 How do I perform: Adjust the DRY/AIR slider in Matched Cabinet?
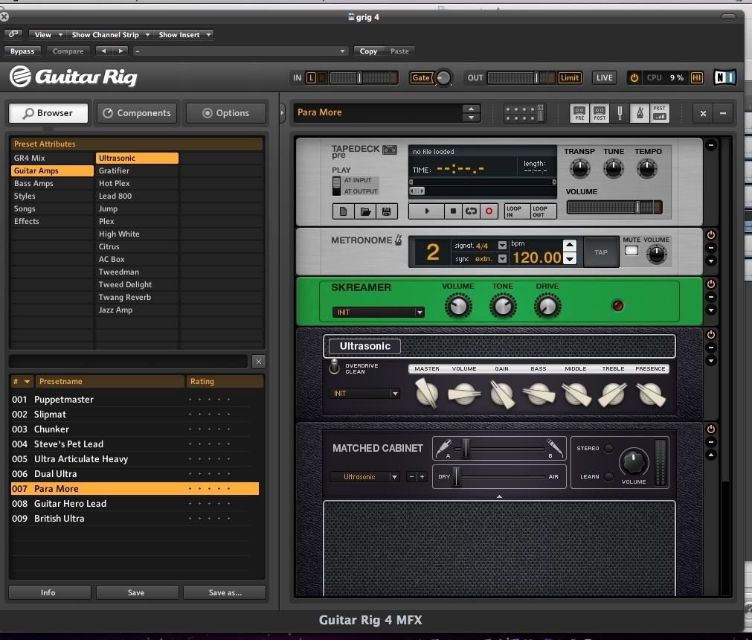(499, 476)
